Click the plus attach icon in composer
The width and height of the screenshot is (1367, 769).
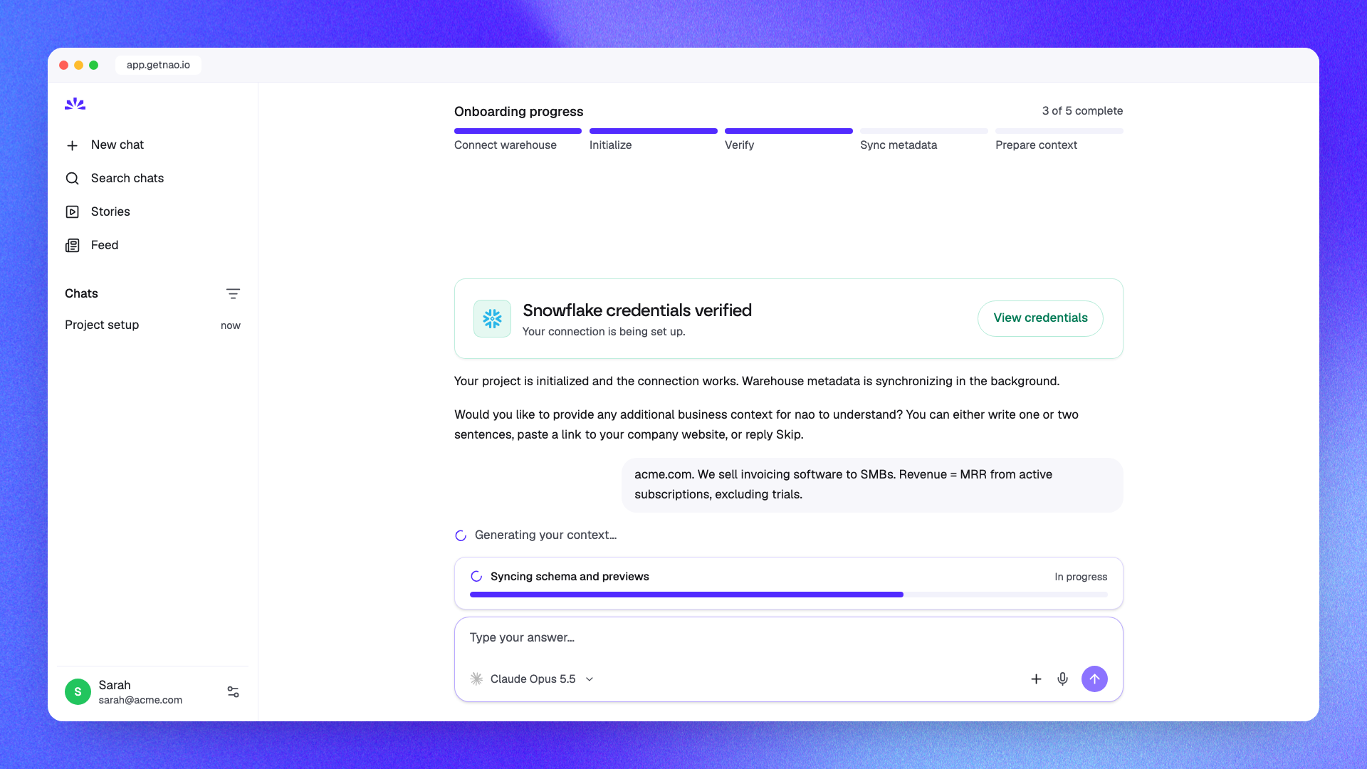[1036, 679]
